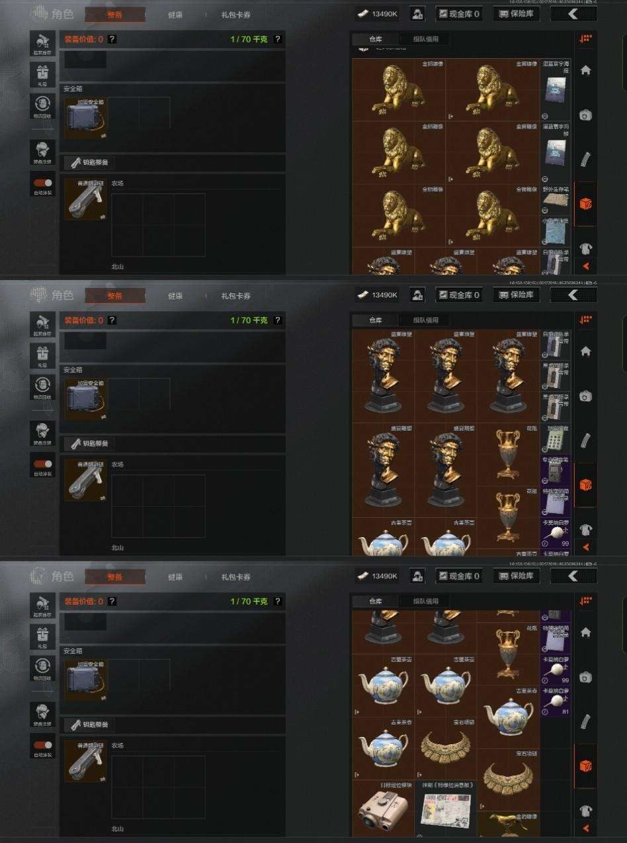Toggle 自动涂装 switch in the top screenshot
627x843 pixels.
point(43,183)
